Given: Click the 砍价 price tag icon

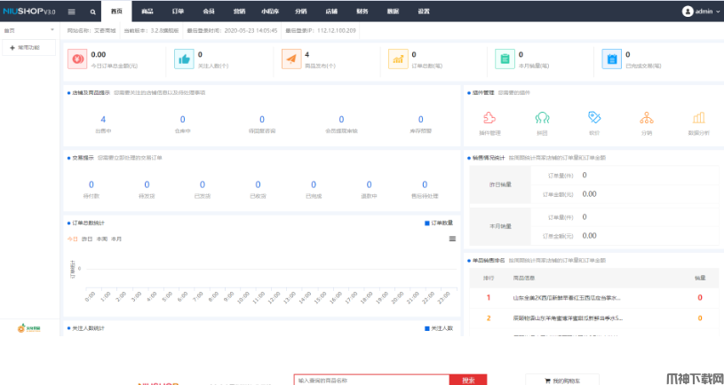Looking at the screenshot, I should tap(594, 118).
